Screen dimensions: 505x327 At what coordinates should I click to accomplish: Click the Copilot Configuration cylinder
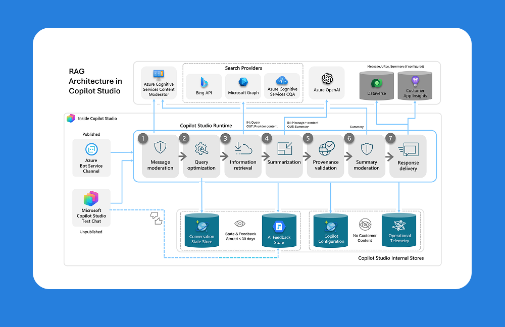[x=331, y=231]
